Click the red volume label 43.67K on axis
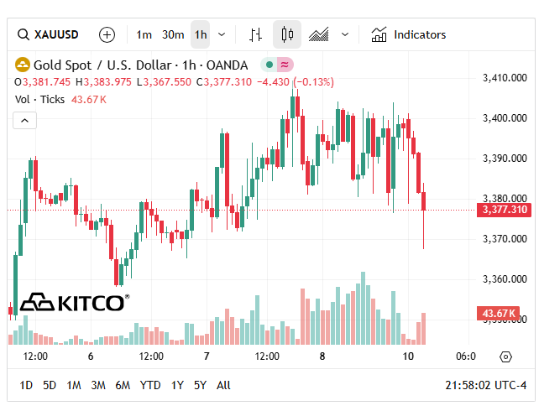 coord(499,314)
